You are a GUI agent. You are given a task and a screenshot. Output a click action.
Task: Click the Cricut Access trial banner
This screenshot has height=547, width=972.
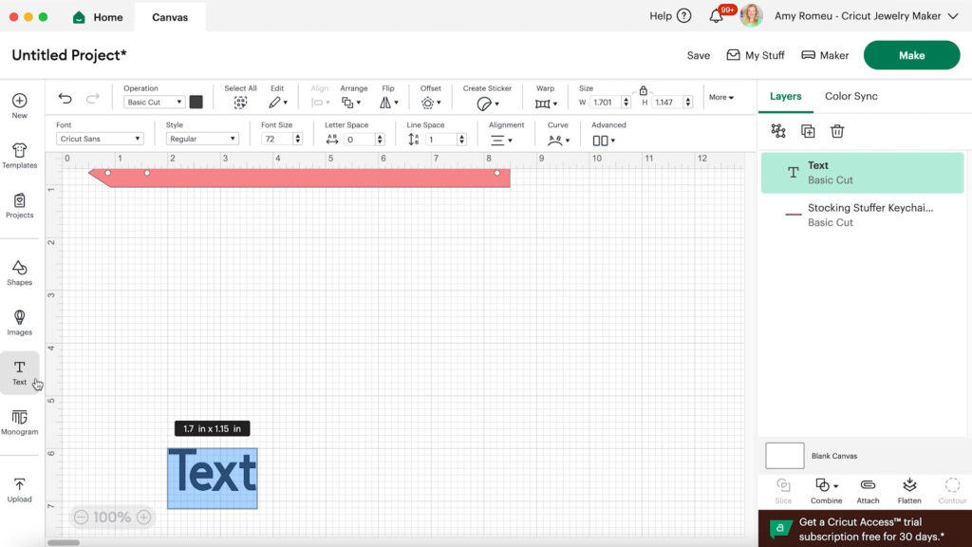(x=864, y=529)
